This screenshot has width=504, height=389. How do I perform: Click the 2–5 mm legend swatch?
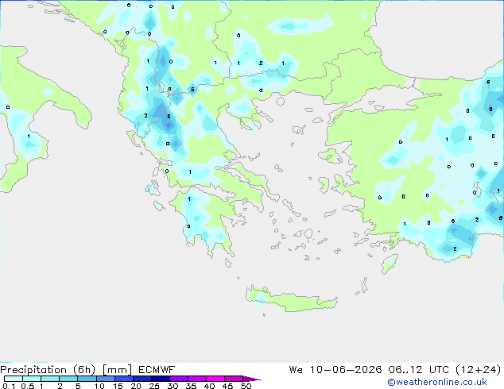pyautogui.click(x=68, y=379)
